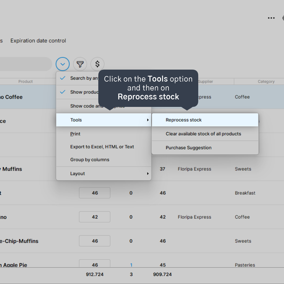Open the funnel filter button

point(80,64)
